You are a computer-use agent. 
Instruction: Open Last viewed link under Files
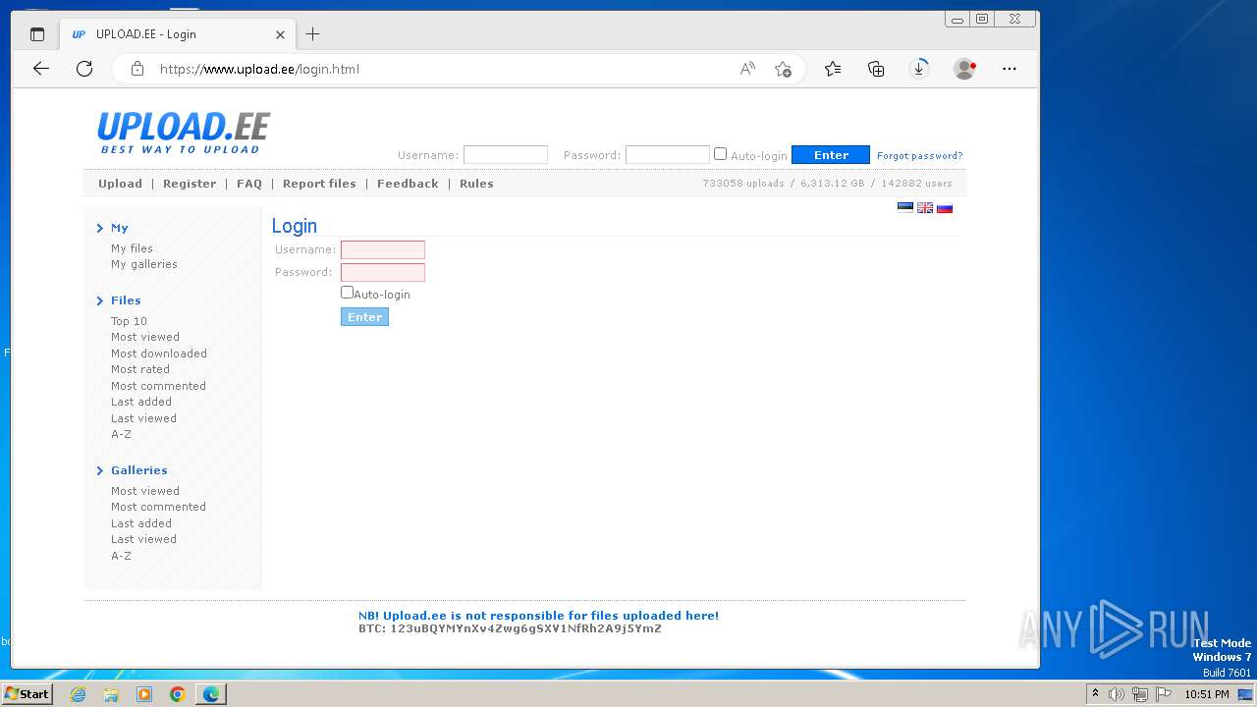point(143,418)
